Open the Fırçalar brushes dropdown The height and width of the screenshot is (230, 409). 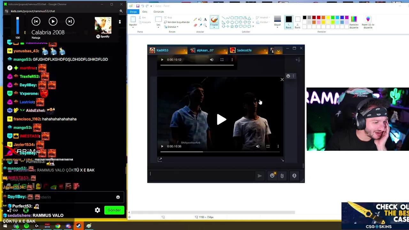coord(214,22)
